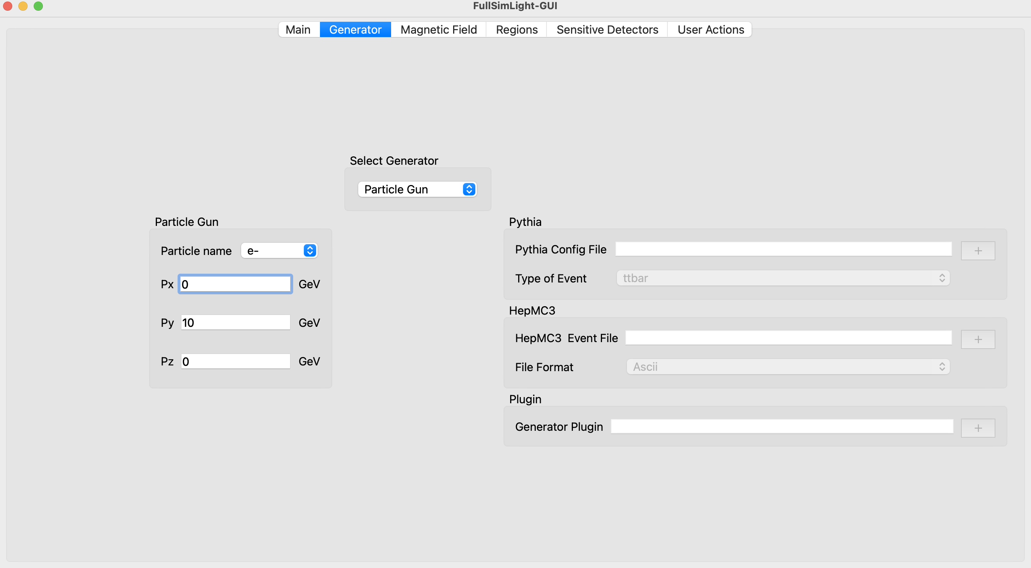Add a HepMC3 event file with plus button
This screenshot has width=1031, height=568.
tap(978, 339)
